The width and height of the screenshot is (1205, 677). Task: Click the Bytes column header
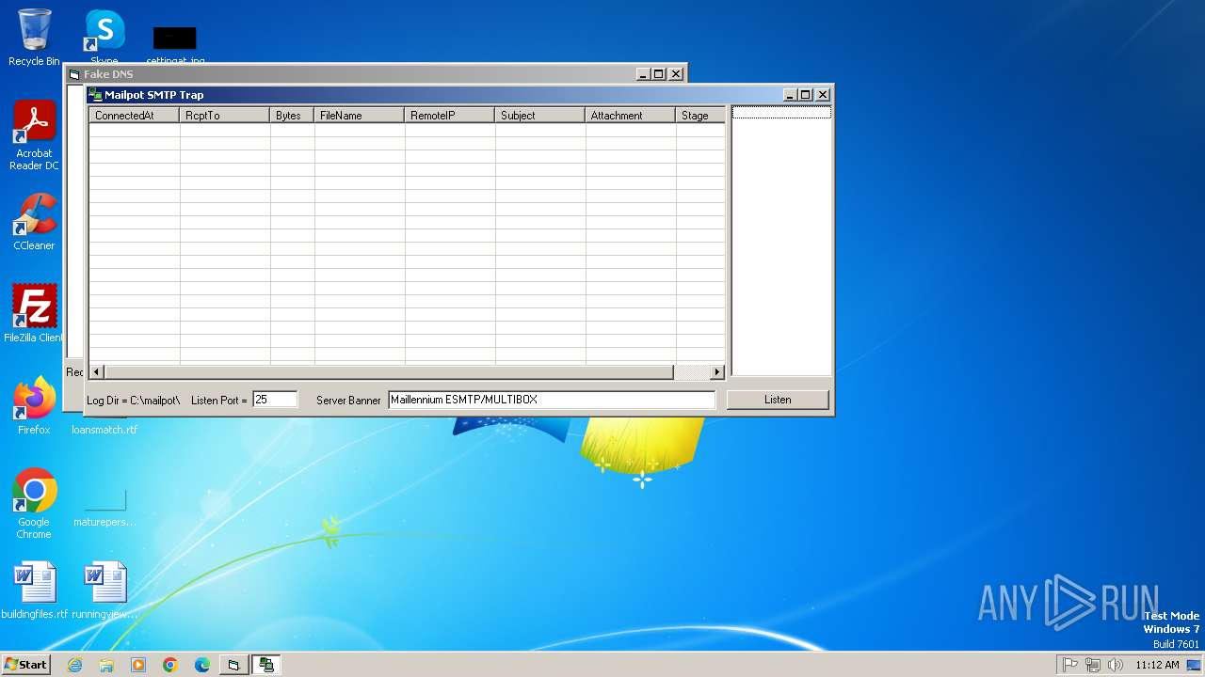click(x=292, y=115)
